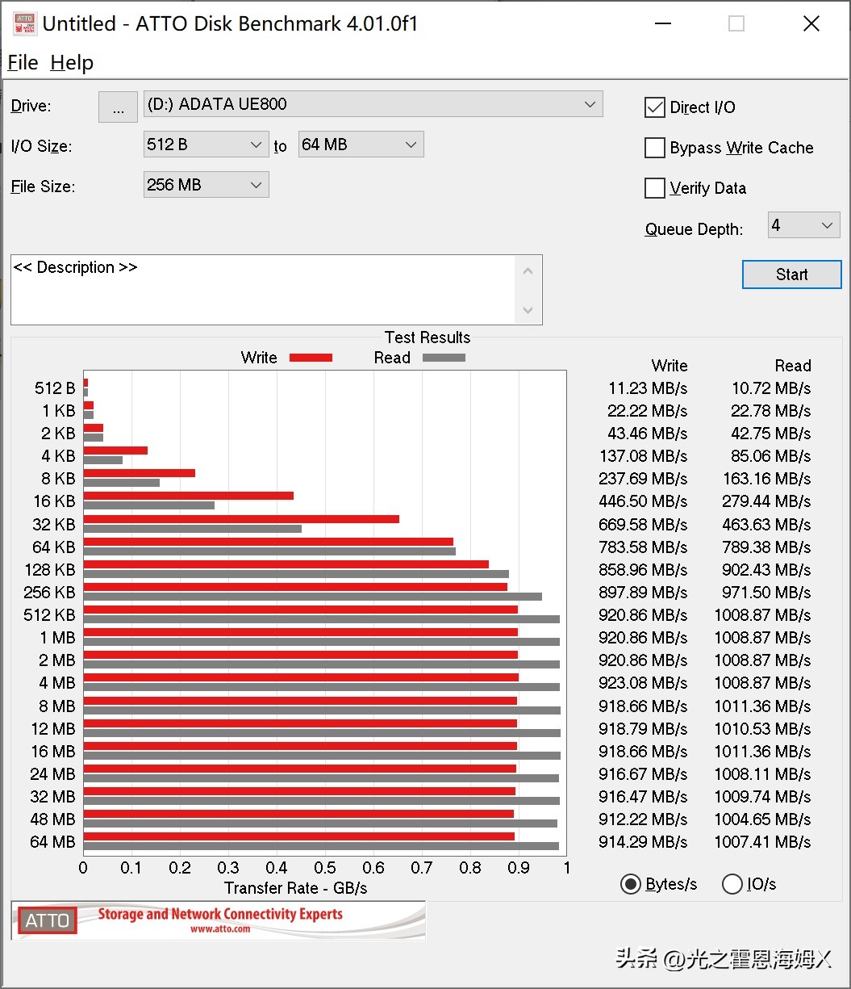851x989 pixels.
Task: Click the gray Read legend swatch
Action: (444, 358)
